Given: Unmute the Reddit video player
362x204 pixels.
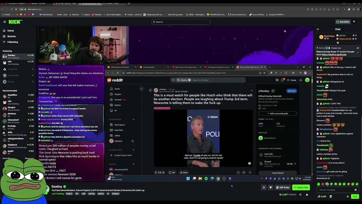Looking at the screenshot, I should click(x=249, y=163).
